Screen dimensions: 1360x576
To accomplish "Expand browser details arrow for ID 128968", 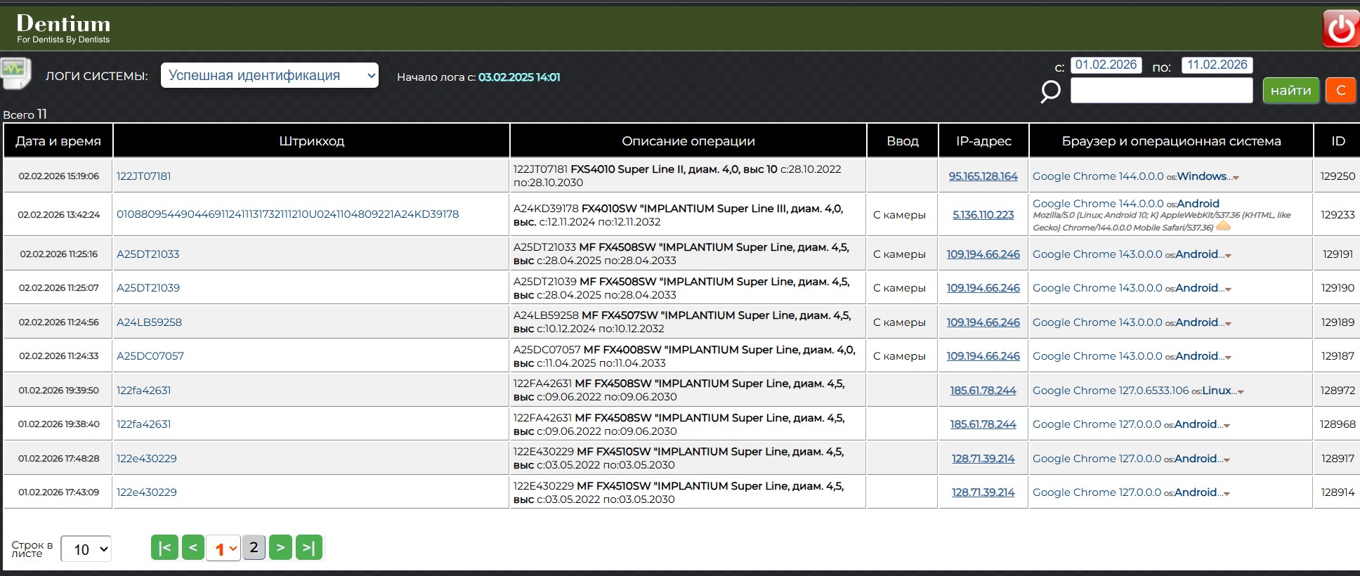I will click(1227, 426).
